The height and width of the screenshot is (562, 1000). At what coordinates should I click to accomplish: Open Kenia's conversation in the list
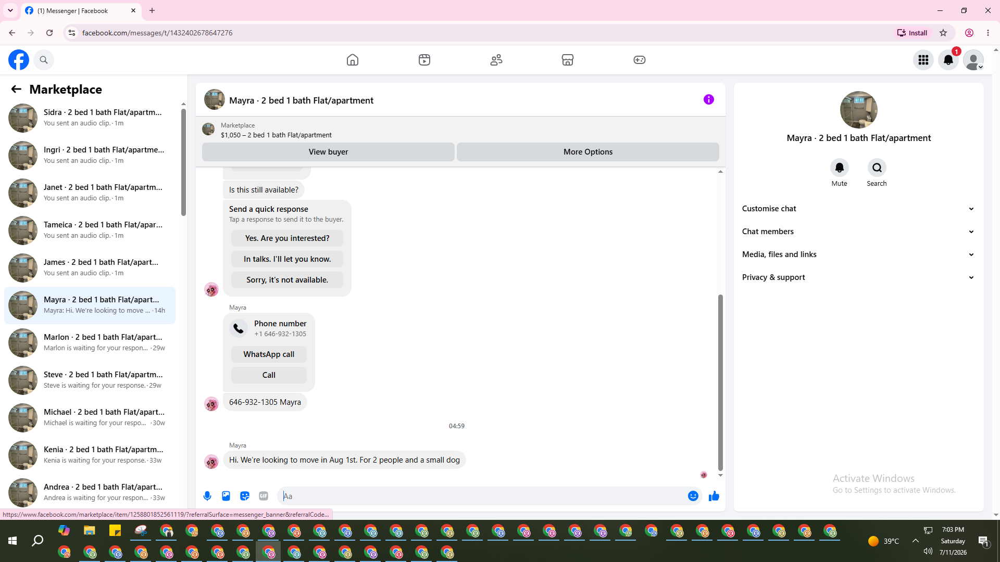tap(90, 455)
